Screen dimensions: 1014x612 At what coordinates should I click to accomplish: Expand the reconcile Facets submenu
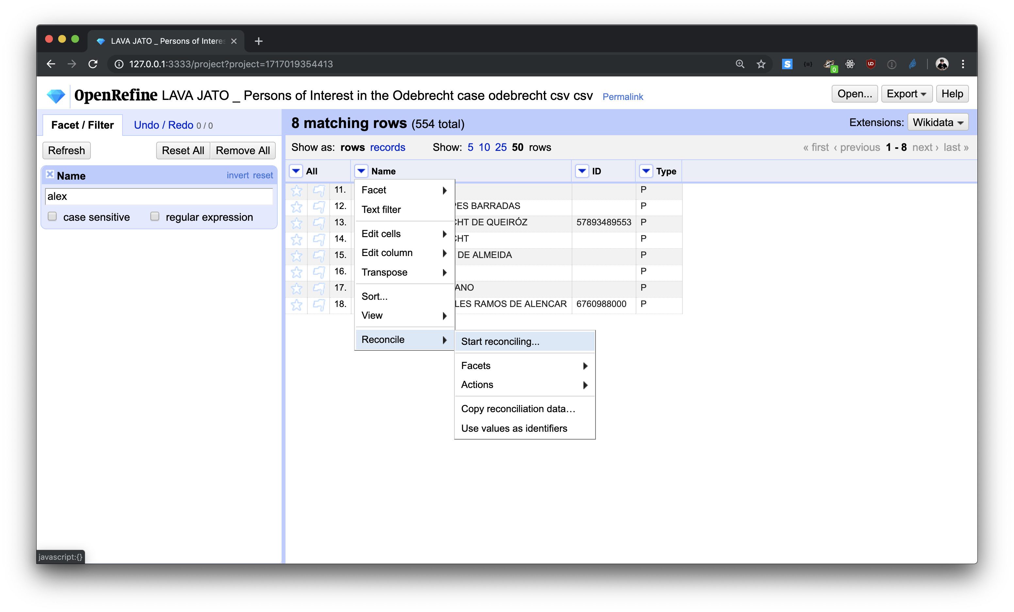pos(525,366)
